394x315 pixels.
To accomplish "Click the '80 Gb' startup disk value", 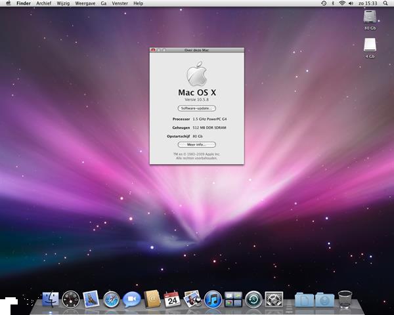I will pyautogui.click(x=198, y=136).
